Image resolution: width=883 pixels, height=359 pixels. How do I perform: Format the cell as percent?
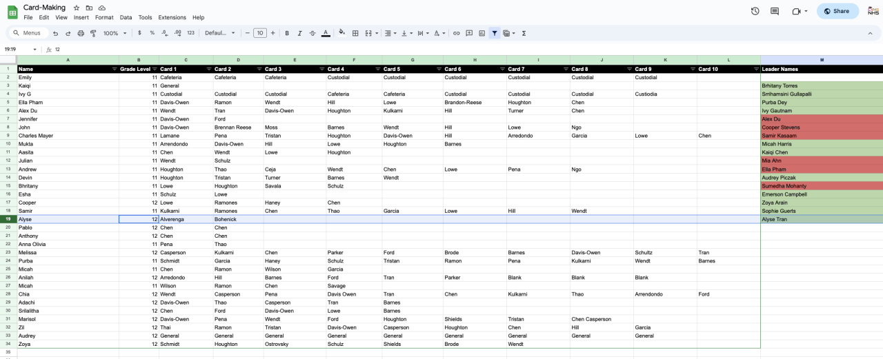[152, 33]
